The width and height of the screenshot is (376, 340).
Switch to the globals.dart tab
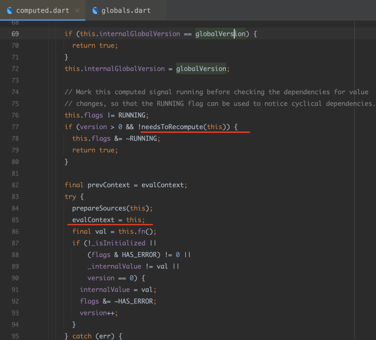click(126, 10)
